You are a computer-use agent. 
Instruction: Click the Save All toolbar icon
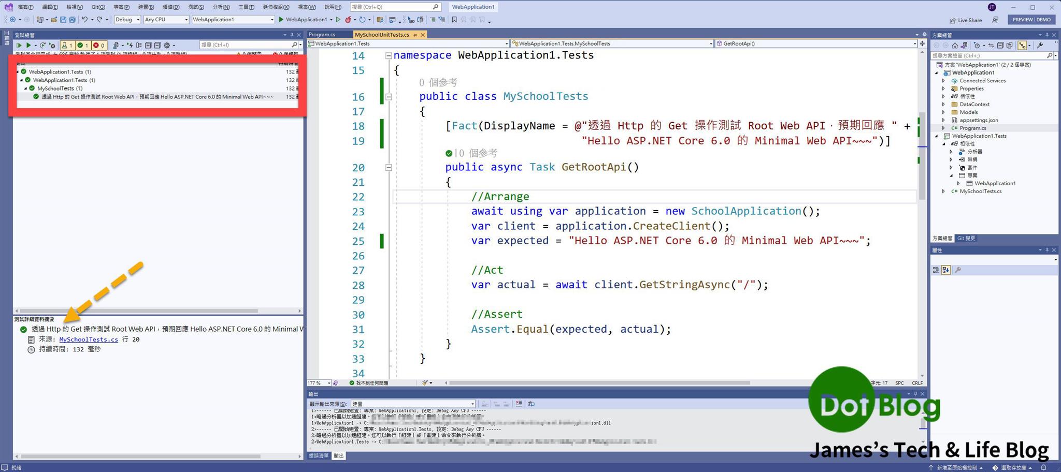pyautogui.click(x=72, y=20)
